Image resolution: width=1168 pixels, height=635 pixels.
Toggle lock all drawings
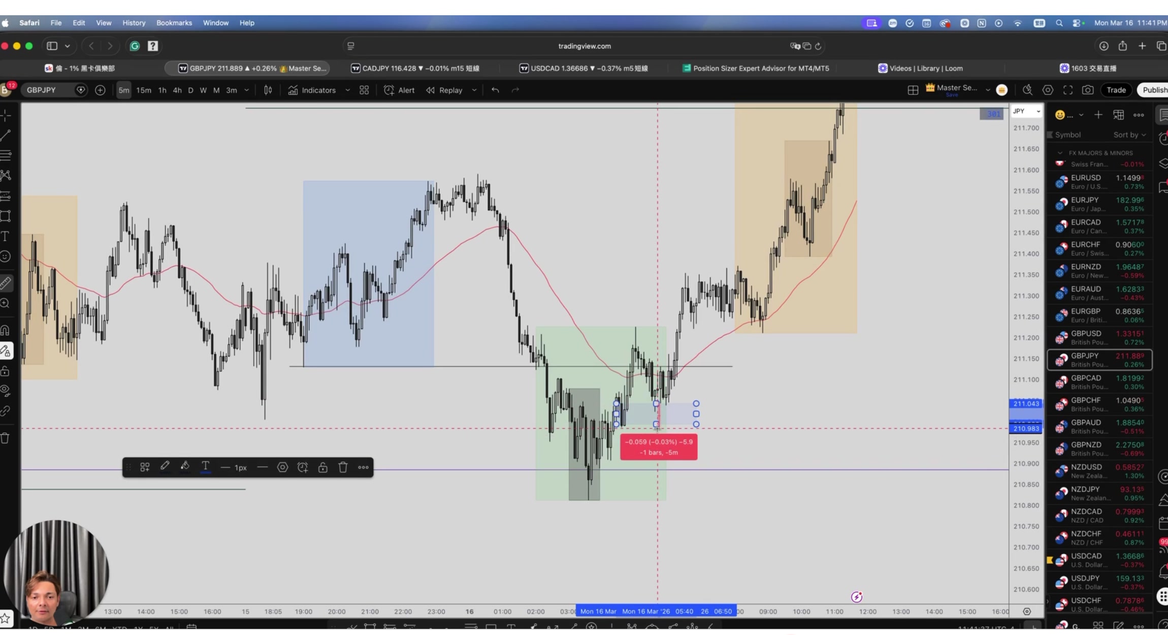coord(6,371)
